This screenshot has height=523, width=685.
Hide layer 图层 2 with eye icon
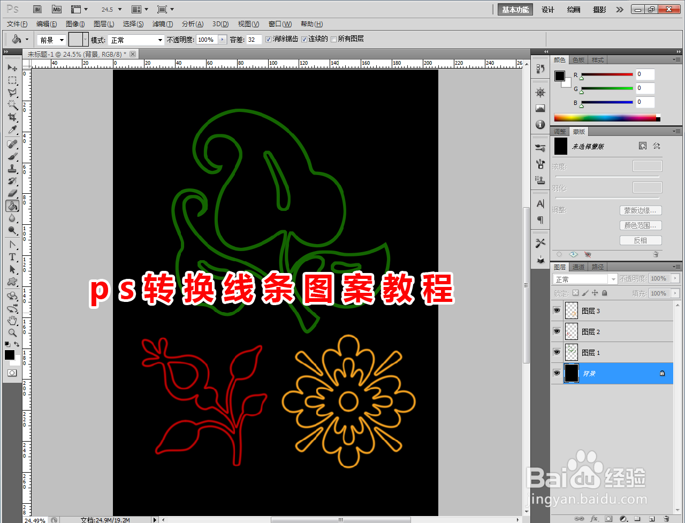coord(557,331)
